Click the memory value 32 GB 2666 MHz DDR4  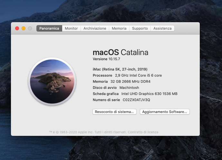click(x=130, y=81)
